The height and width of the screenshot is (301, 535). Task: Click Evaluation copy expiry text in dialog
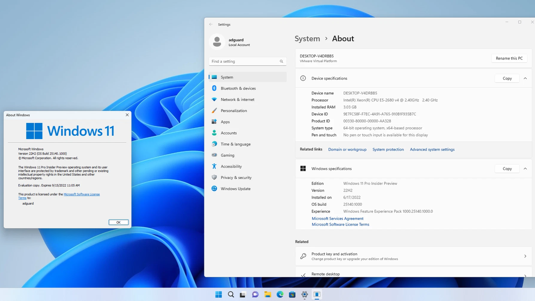pyautogui.click(x=49, y=185)
